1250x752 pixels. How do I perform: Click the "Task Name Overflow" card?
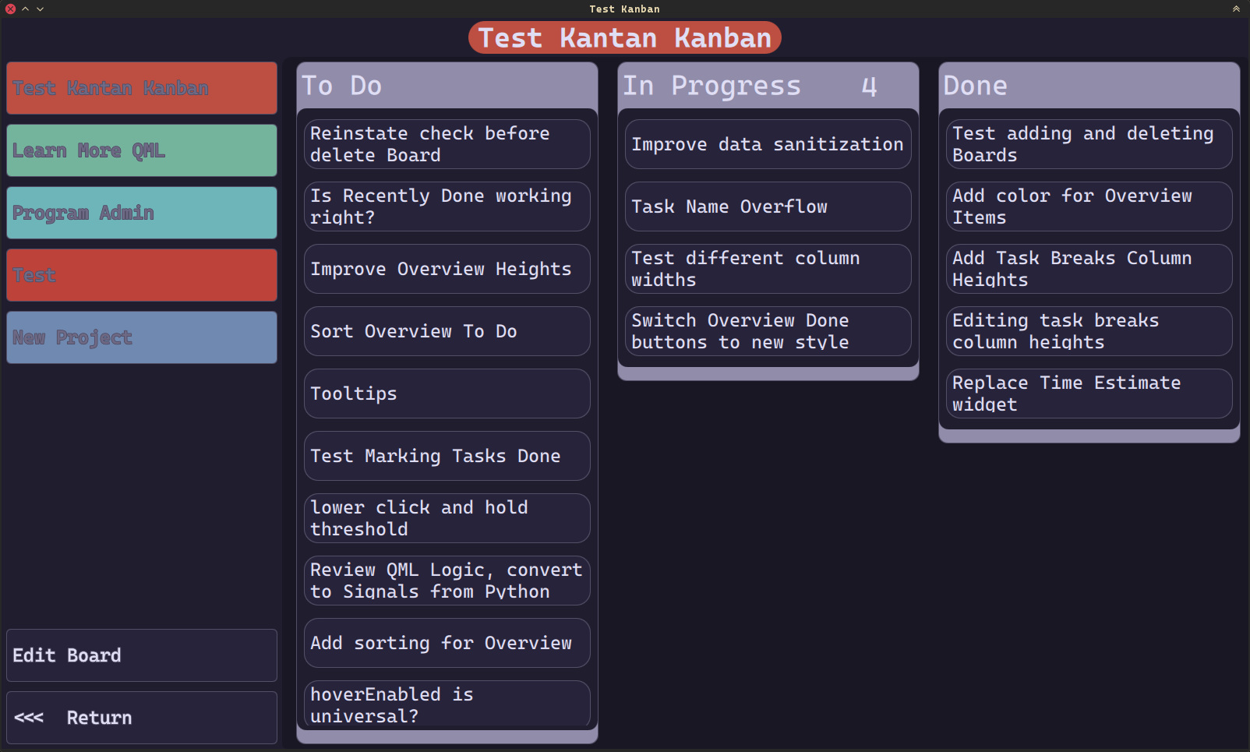click(767, 207)
